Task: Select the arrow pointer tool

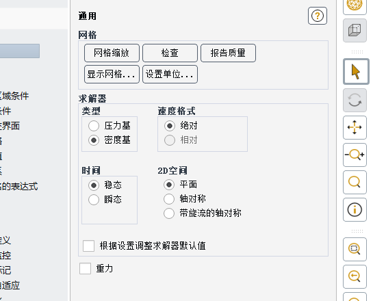Action: pos(356,72)
